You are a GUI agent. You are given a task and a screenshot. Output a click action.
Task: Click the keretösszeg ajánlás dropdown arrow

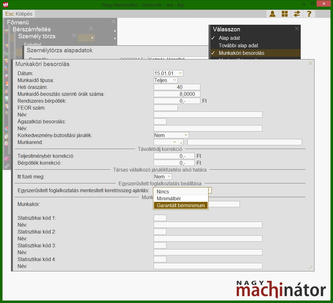(209, 190)
